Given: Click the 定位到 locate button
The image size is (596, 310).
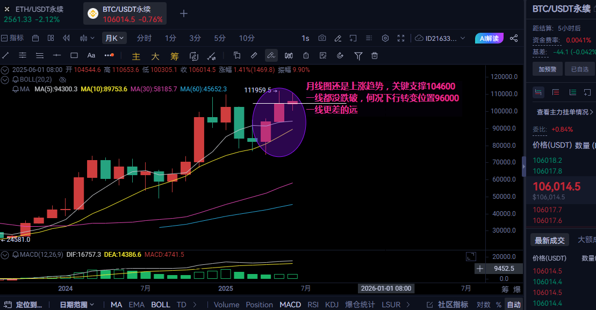Looking at the screenshot, I should coord(23,305).
